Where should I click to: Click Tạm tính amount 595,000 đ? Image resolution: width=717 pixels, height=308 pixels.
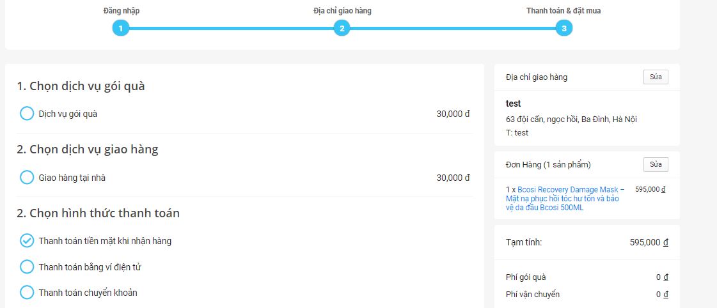tap(649, 242)
